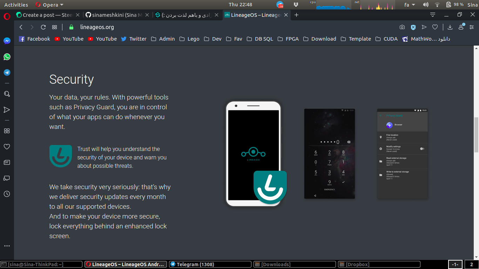Open the Easy Setup panel
The height and width of the screenshot is (269, 479).
(x=472, y=27)
